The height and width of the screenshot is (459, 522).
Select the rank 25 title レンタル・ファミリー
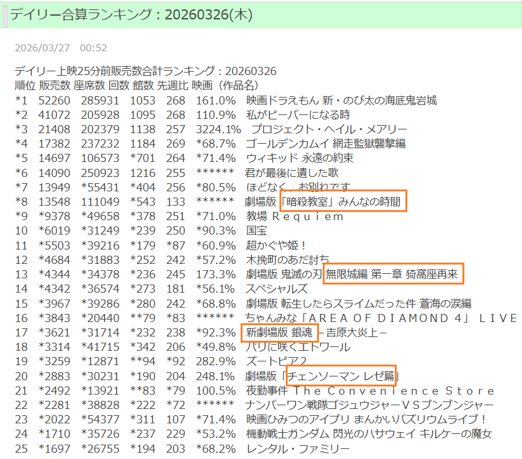[x=298, y=448]
